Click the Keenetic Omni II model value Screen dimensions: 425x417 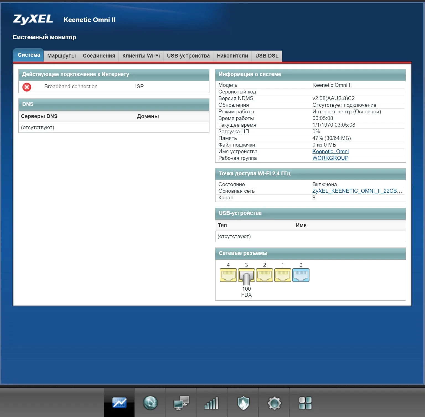click(x=332, y=85)
